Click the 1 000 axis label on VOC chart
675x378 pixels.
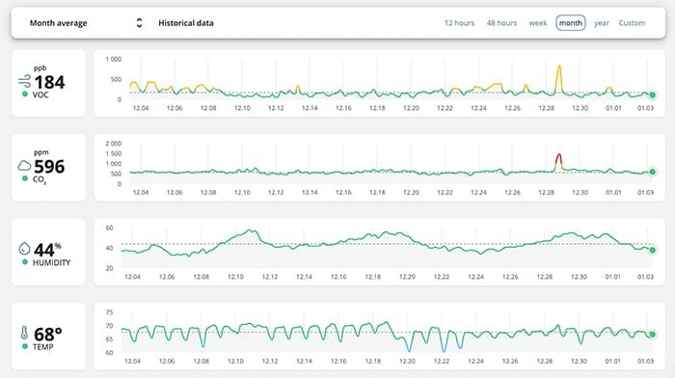[114, 60]
